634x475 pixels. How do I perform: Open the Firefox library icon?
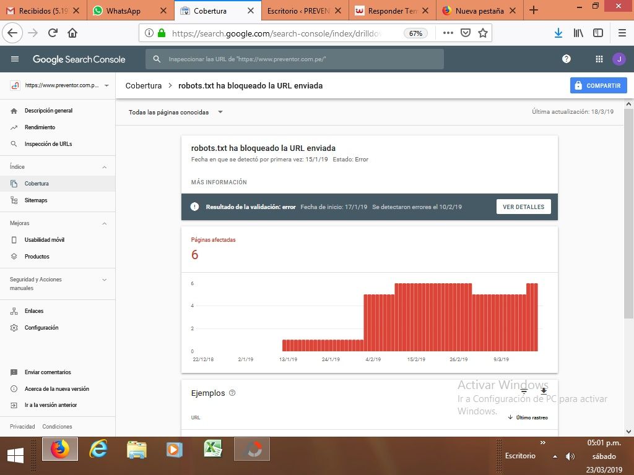(x=578, y=33)
